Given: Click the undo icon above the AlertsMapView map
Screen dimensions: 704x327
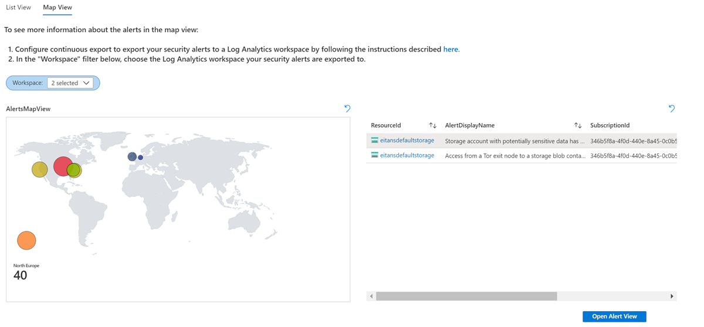Looking at the screenshot, I should tap(347, 108).
